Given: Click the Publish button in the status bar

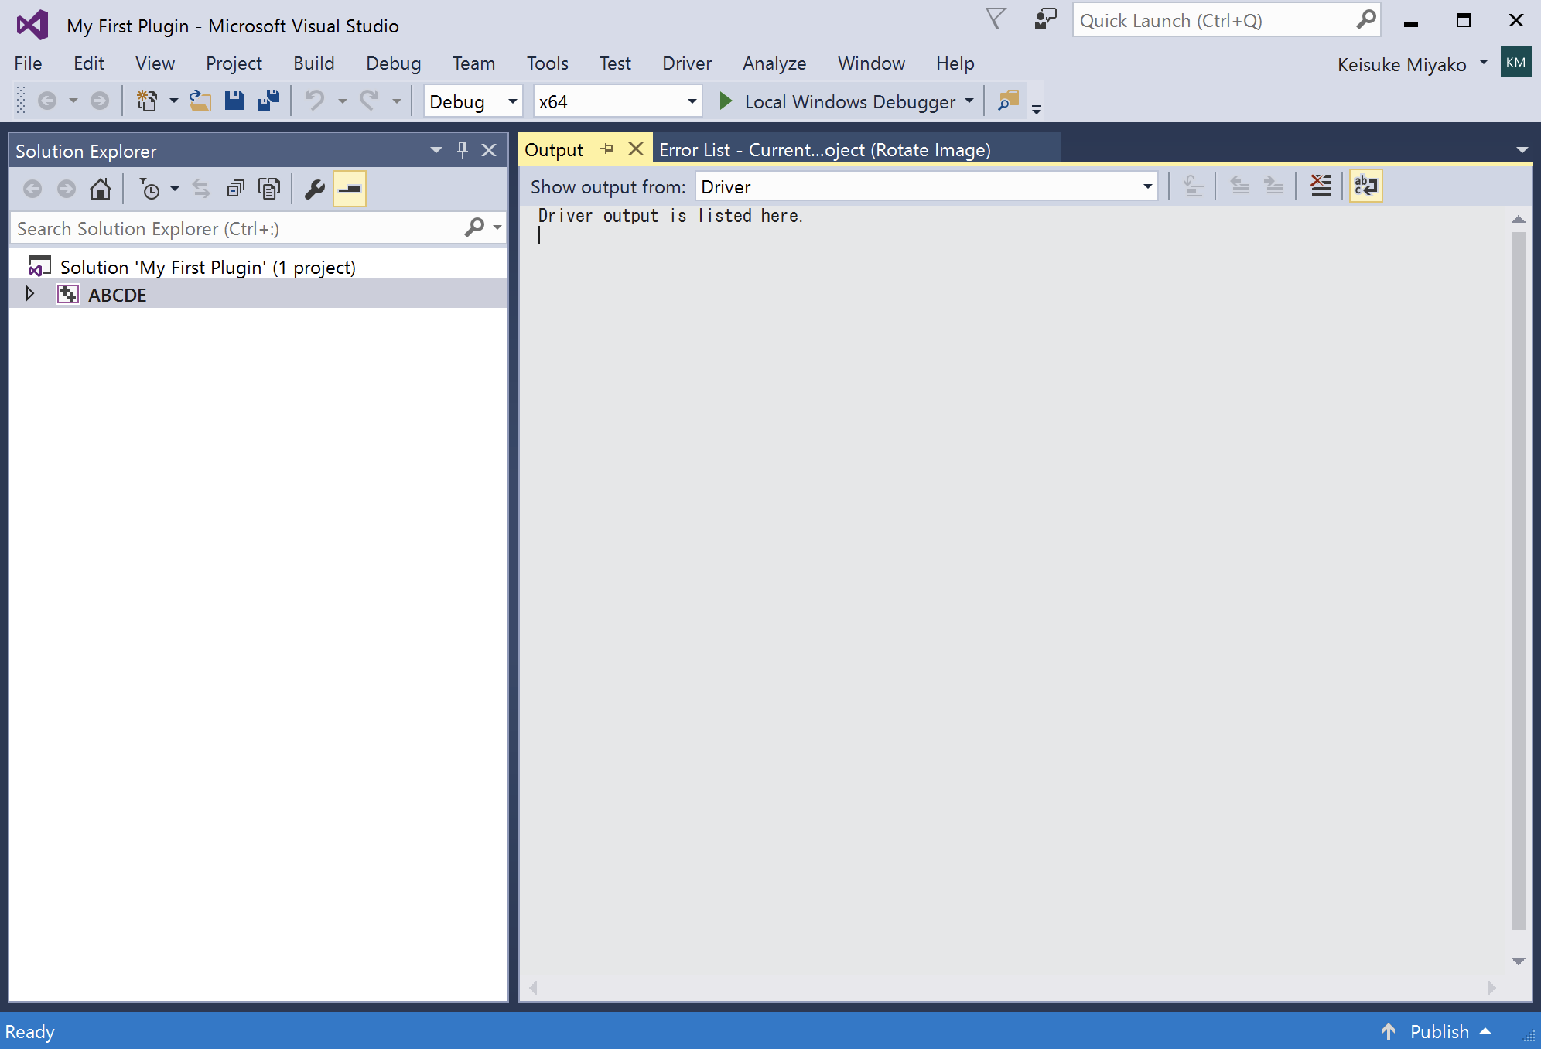Looking at the screenshot, I should (x=1440, y=1031).
